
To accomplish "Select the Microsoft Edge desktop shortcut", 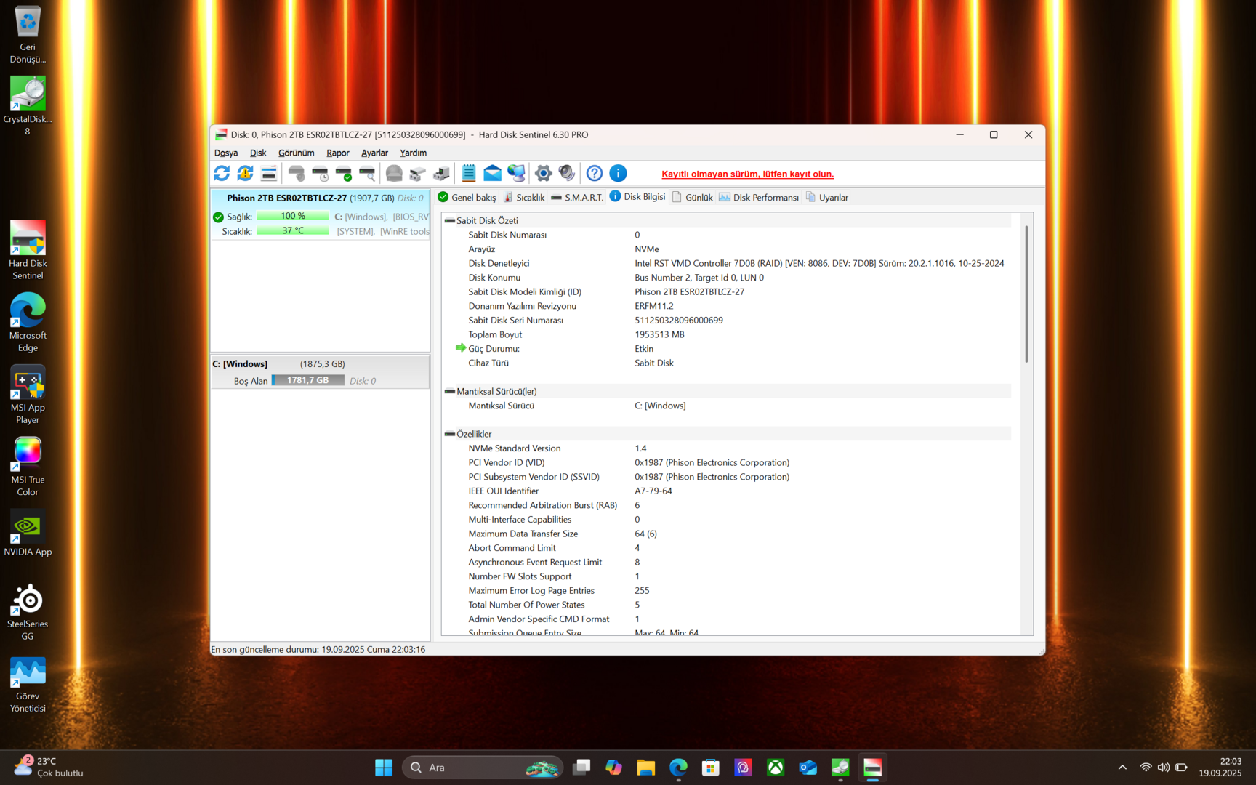I will [x=28, y=323].
